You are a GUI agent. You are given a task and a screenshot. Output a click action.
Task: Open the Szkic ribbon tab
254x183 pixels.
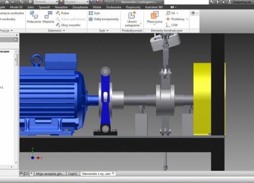[x=30, y=7]
